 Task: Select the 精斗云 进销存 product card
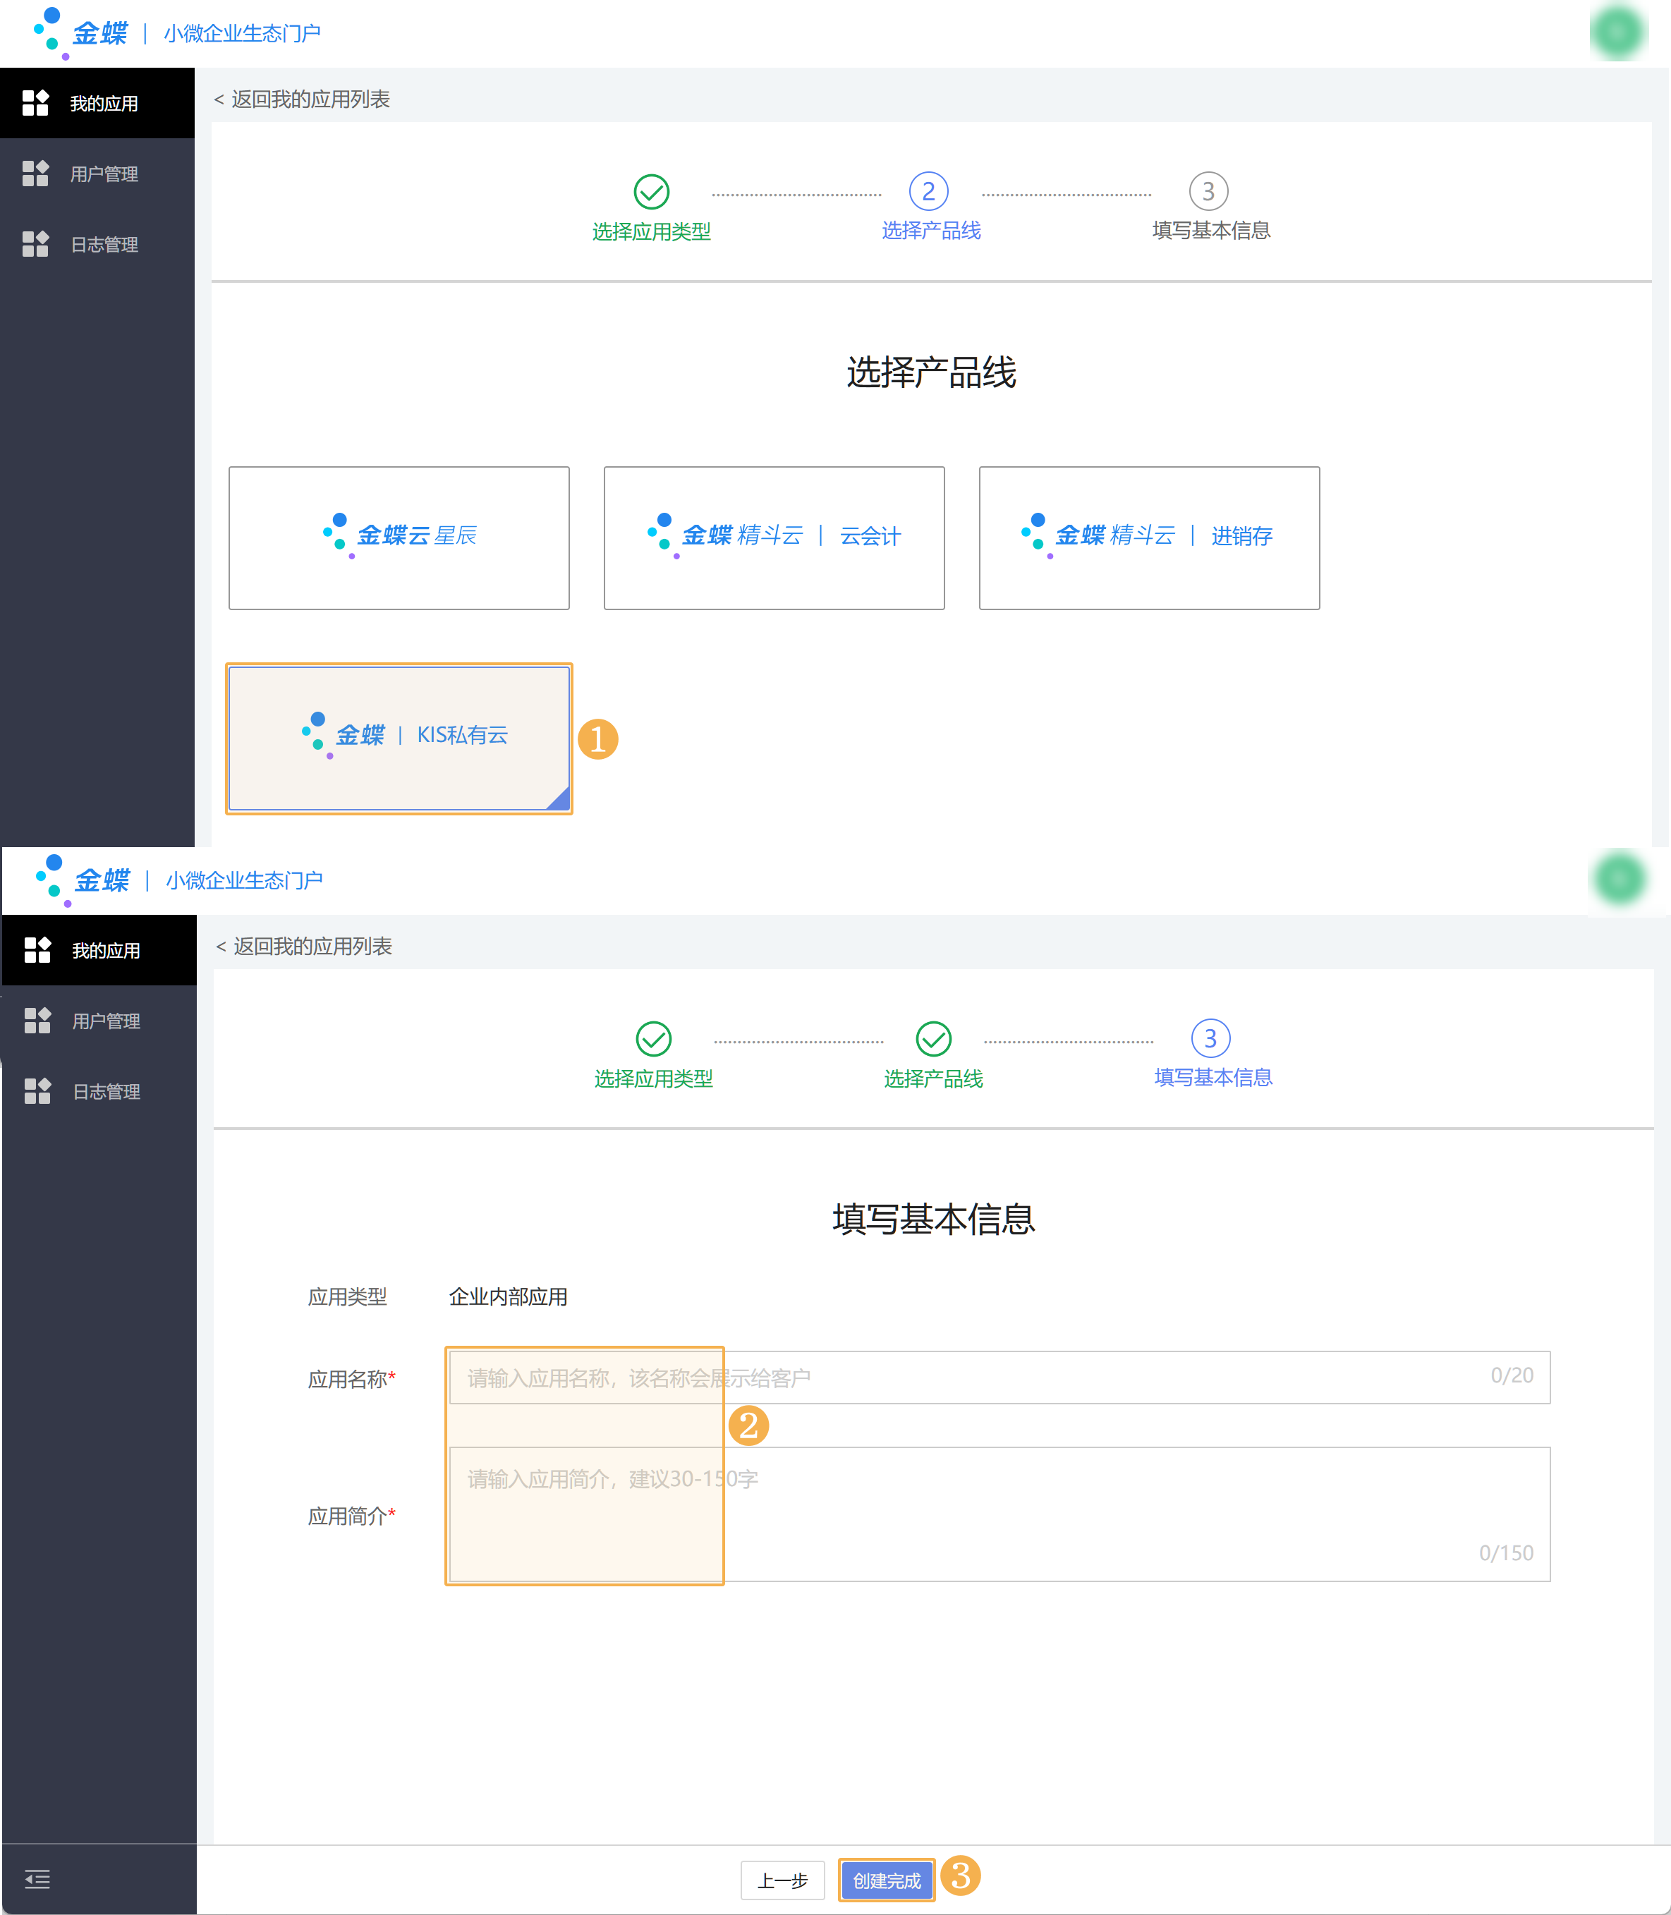[x=1149, y=538]
